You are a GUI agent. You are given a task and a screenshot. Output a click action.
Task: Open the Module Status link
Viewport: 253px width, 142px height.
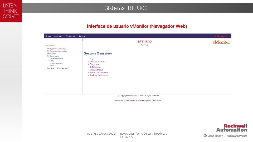(x=96, y=70)
